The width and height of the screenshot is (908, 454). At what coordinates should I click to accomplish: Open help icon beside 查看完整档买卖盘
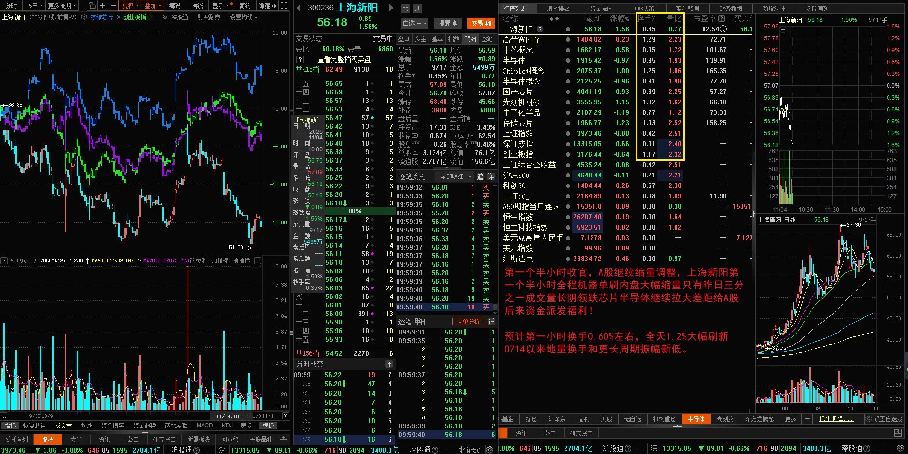coord(300,60)
